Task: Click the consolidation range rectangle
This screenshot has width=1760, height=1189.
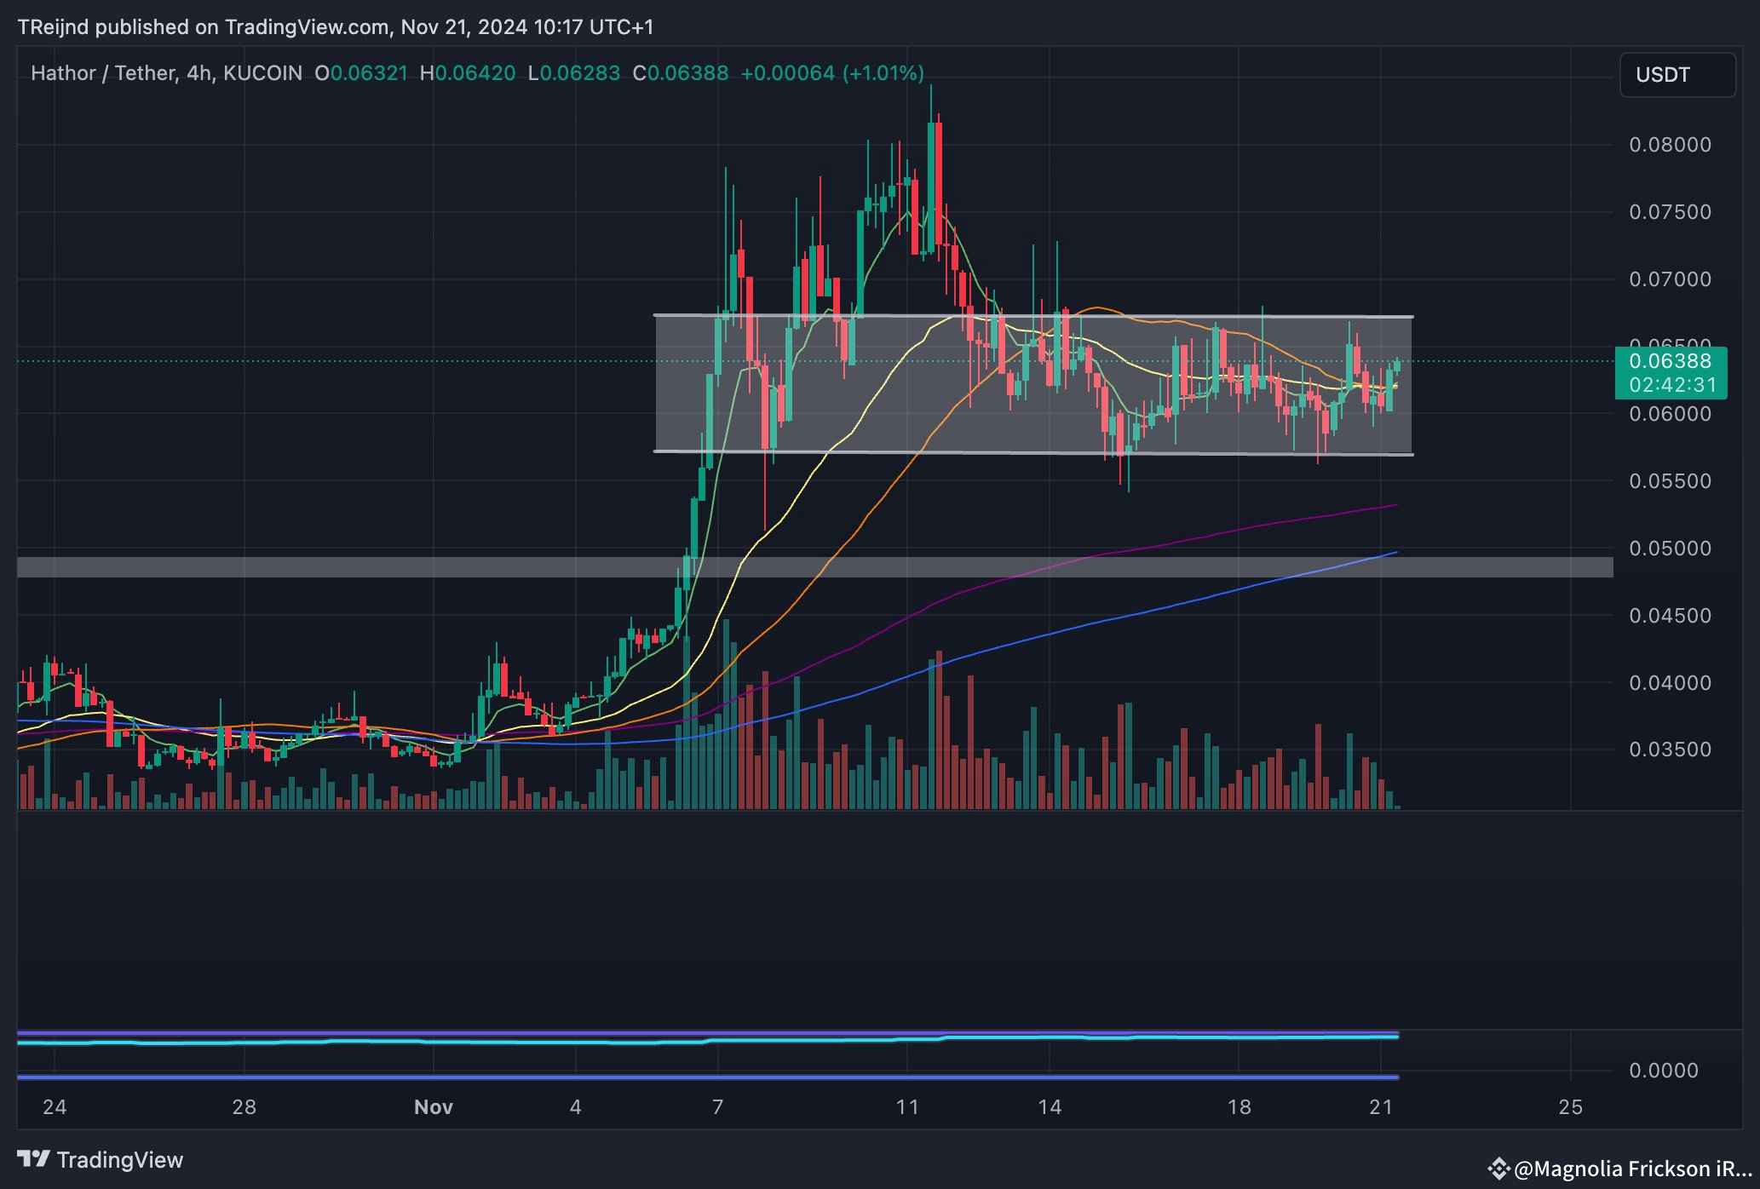Action: (x=1033, y=385)
